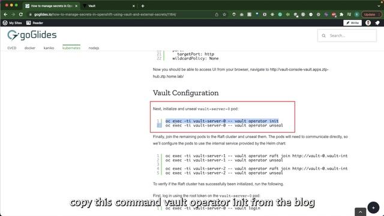Click the 'Next, initialize and unseal' sentence
Image resolution: width=384 pixels, height=216 pixels.
pos(196,109)
